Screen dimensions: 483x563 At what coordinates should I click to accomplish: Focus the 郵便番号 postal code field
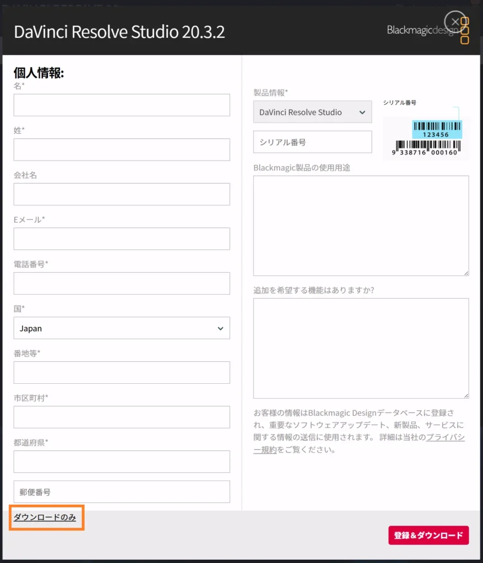pos(122,492)
